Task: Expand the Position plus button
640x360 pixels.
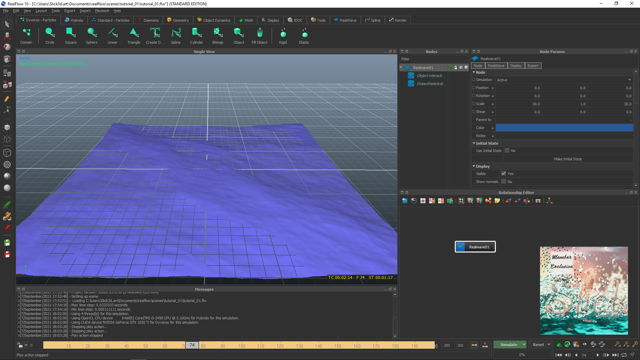Action: 493,88
